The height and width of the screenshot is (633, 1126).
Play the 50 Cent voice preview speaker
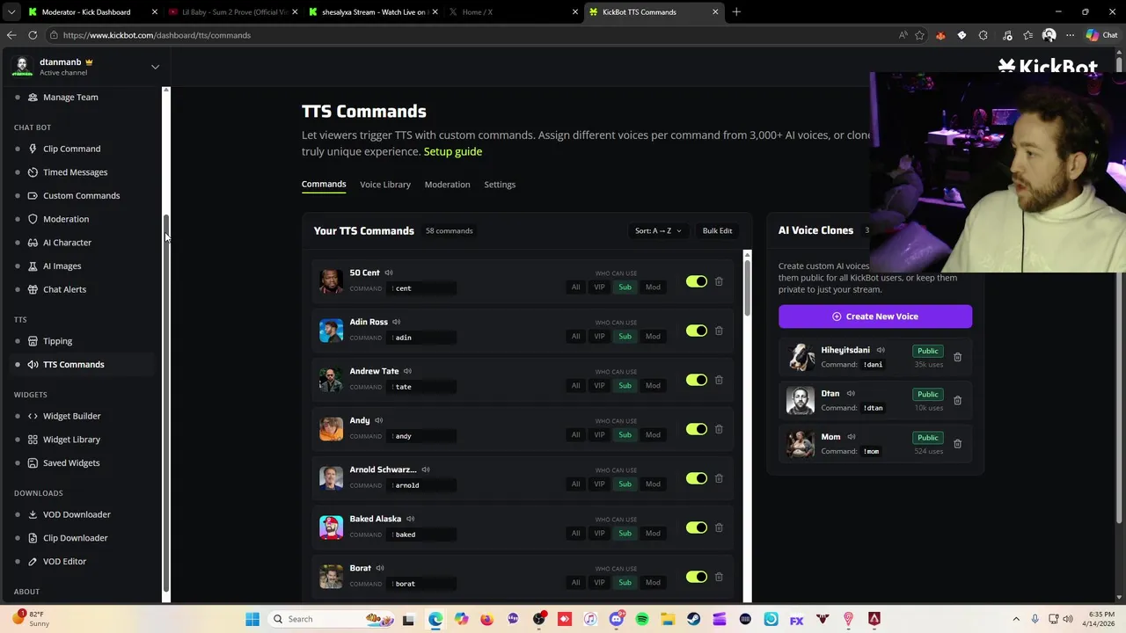click(x=389, y=273)
